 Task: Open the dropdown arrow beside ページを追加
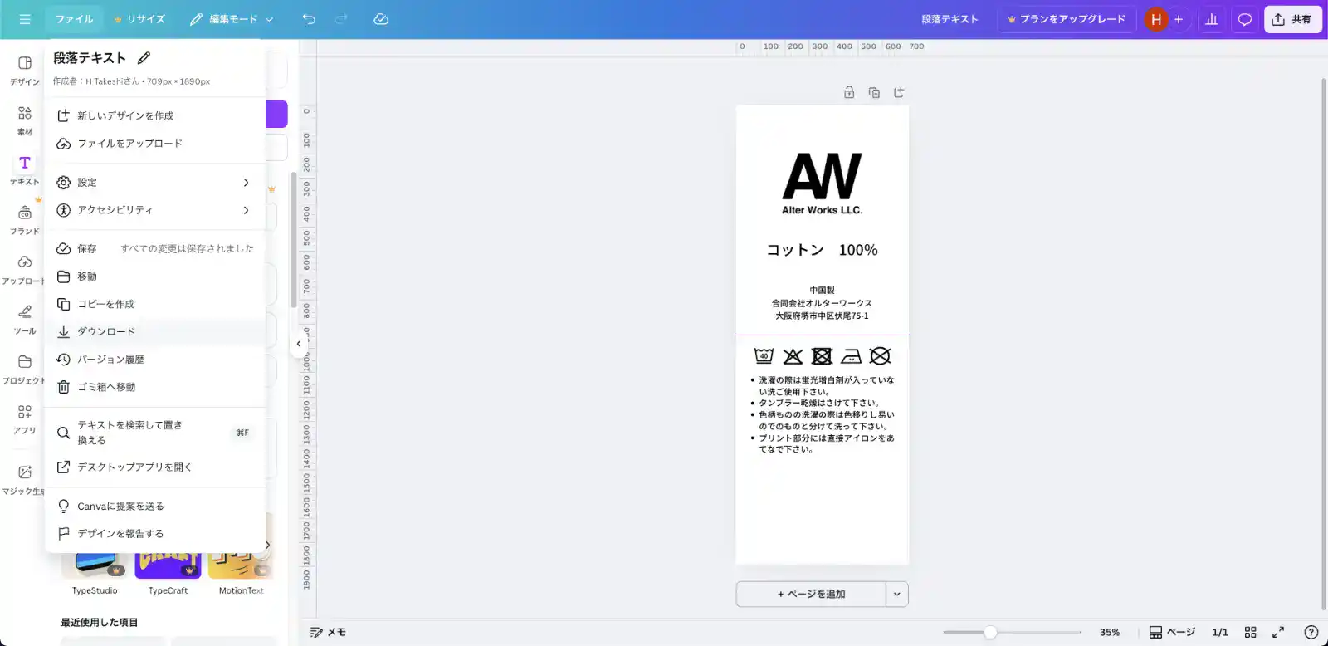click(896, 595)
